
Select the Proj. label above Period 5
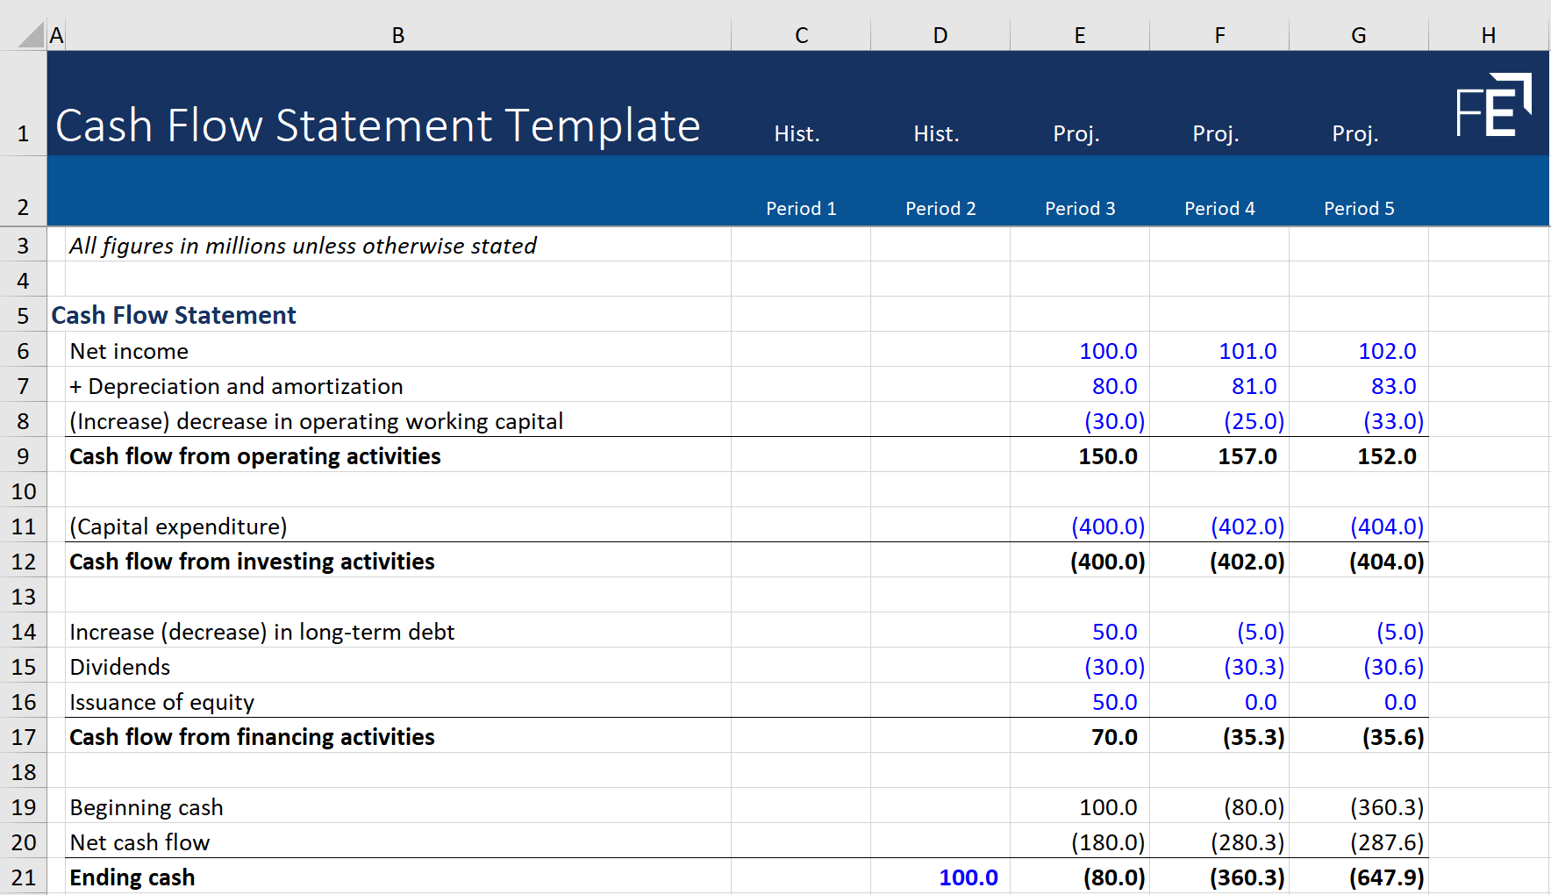click(x=1355, y=132)
